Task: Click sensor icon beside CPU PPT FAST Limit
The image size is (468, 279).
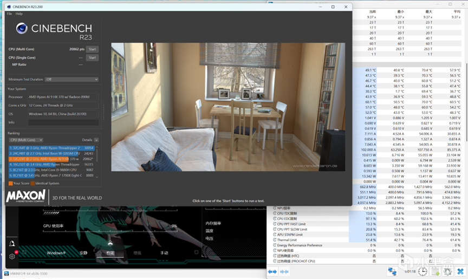Action: click(x=275, y=224)
